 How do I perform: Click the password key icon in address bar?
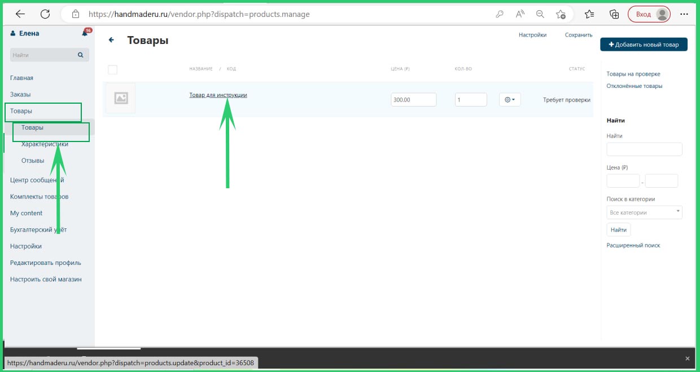[500, 14]
